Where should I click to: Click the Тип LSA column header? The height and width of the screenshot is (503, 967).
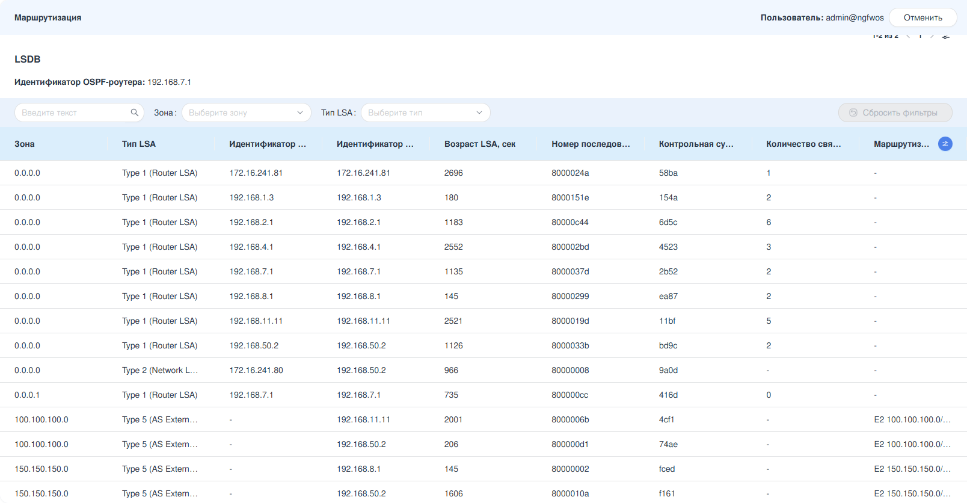pyautogui.click(x=139, y=144)
